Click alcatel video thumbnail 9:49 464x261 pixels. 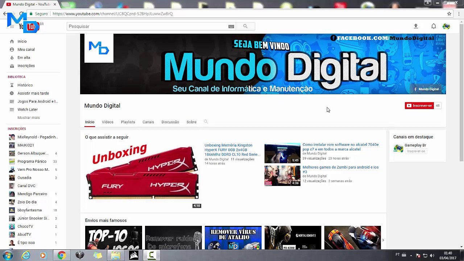tap(282, 153)
